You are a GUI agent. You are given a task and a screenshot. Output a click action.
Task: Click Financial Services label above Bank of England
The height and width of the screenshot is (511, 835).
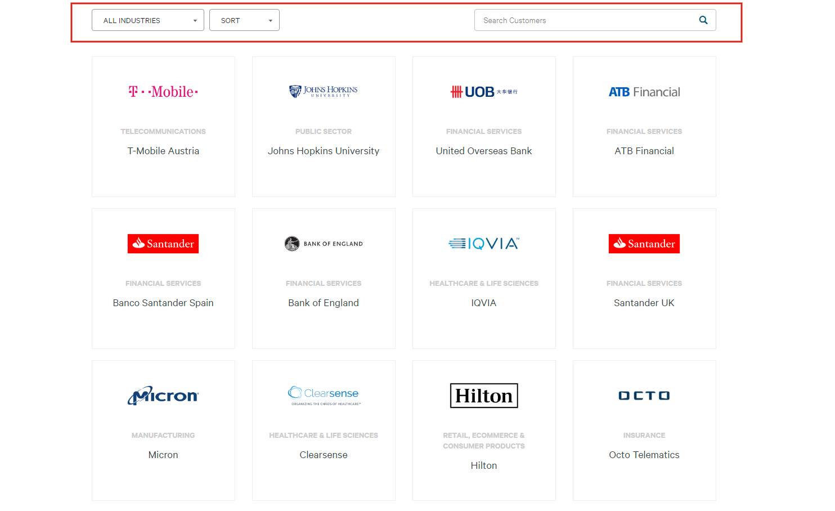click(x=324, y=283)
